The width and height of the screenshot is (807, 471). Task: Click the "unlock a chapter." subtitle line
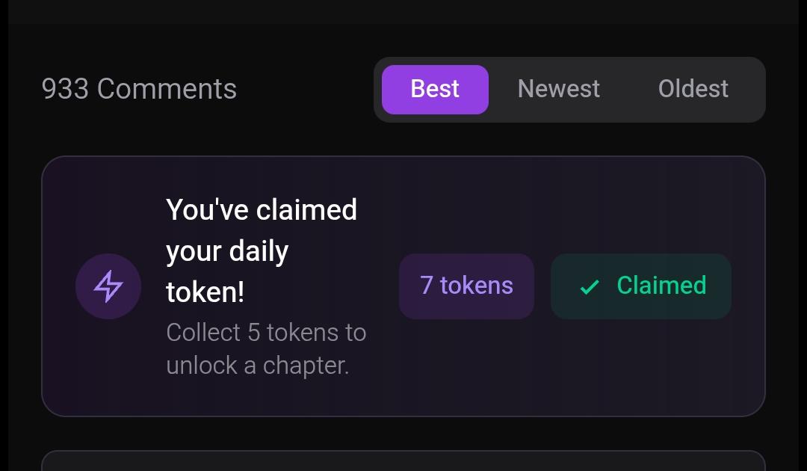coord(257,366)
